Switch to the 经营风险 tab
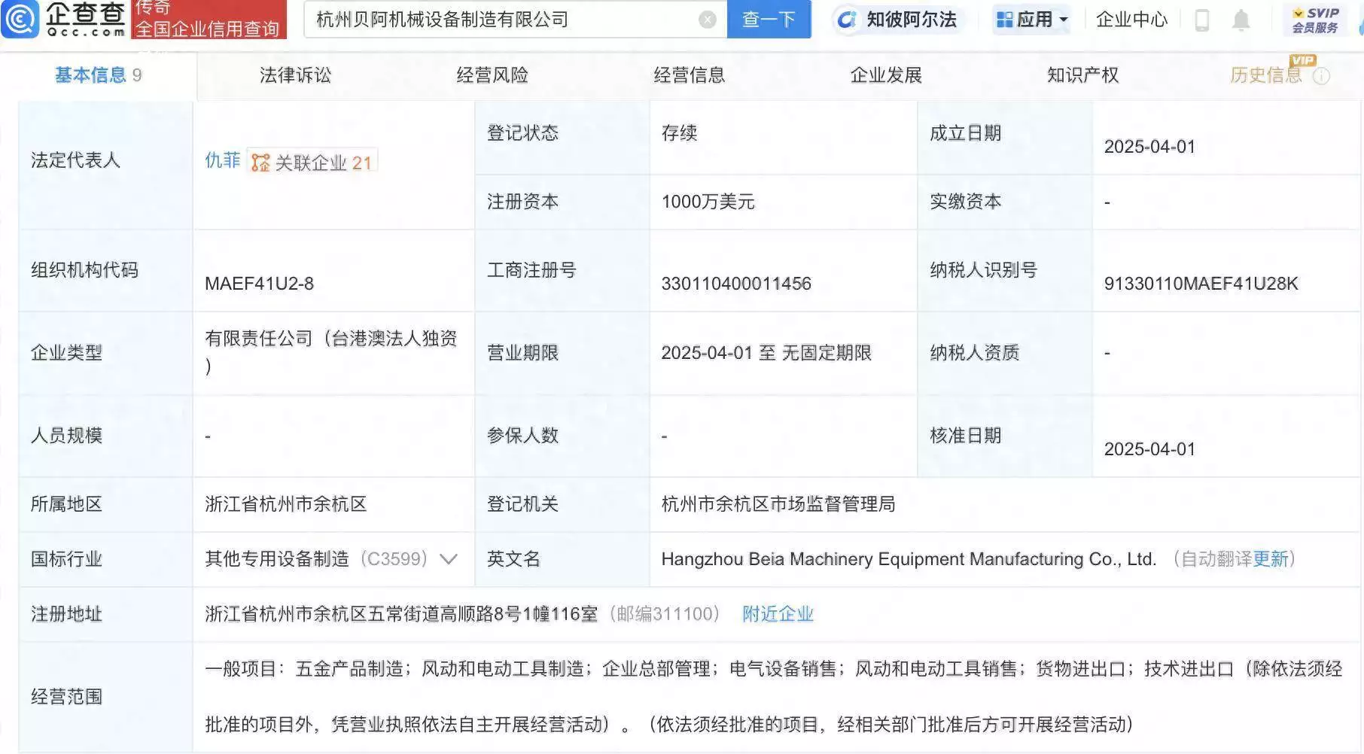The height and width of the screenshot is (754, 1364). [492, 75]
